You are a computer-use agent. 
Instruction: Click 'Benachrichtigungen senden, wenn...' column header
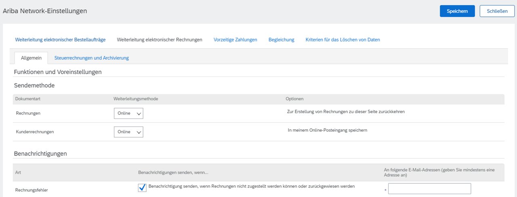click(173, 172)
